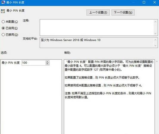Screen dimensions: 159x134
Task: Click the policy setting icon beside 最小 PIN 长度 heading
Action: pyautogui.click(x=3, y=11)
